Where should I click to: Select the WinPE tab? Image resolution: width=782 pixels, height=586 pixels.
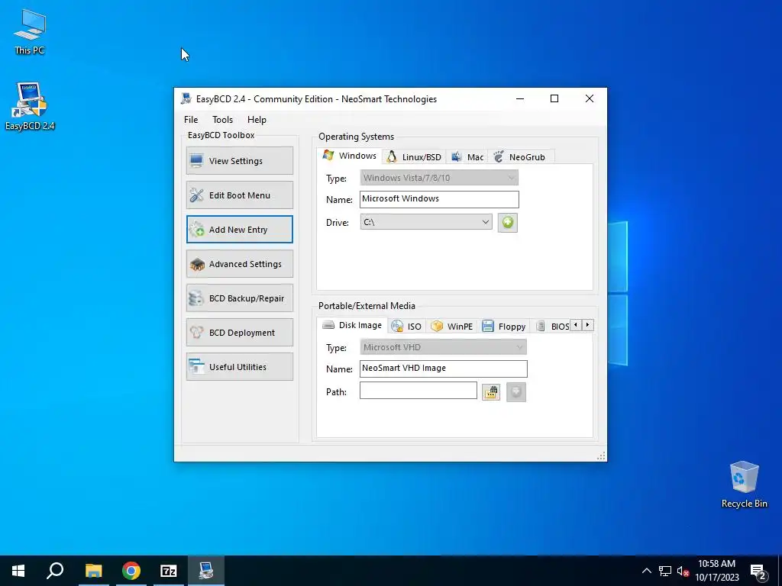[x=452, y=327]
